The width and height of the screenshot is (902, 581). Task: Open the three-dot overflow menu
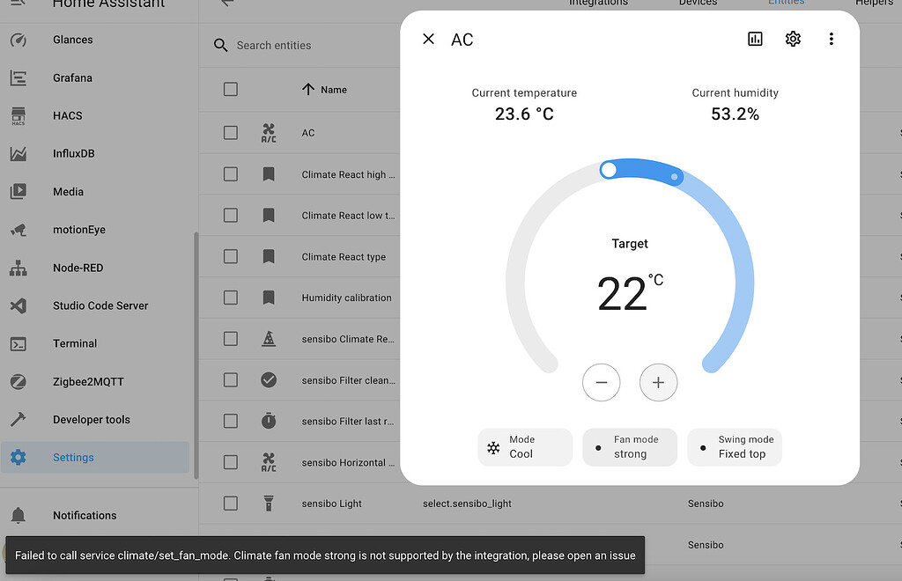(831, 39)
